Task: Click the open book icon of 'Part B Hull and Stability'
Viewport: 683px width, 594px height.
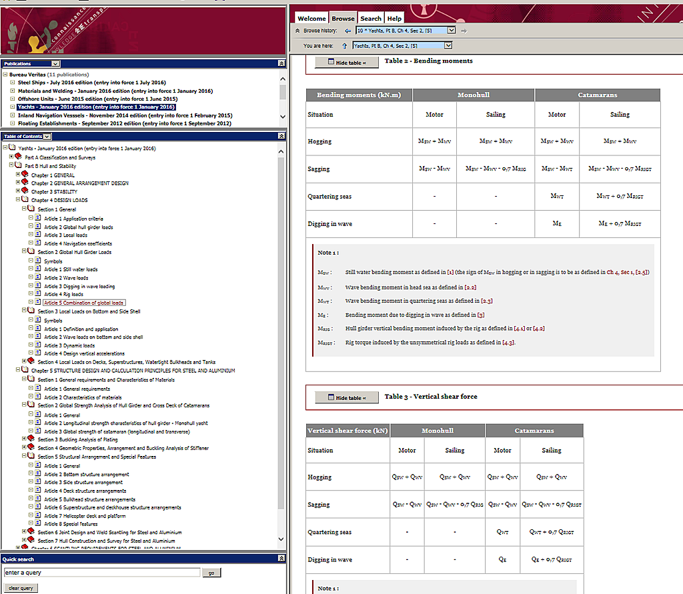Action: pos(18,165)
